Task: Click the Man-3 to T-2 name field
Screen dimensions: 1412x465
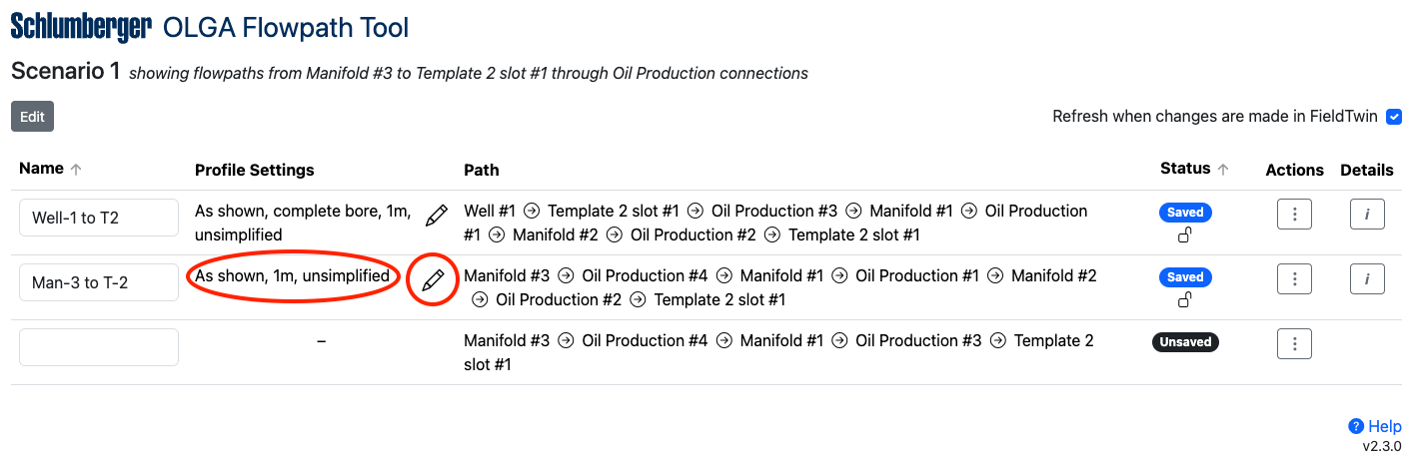Action: [99, 282]
